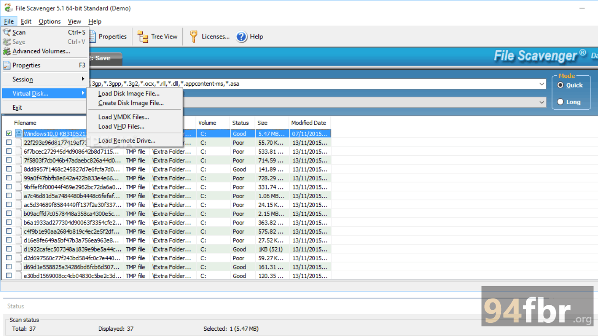Viewport: 598px width, 336px height.
Task: Check the 22f293e96d8177419ef7 file checkbox
Action: click(x=9, y=142)
